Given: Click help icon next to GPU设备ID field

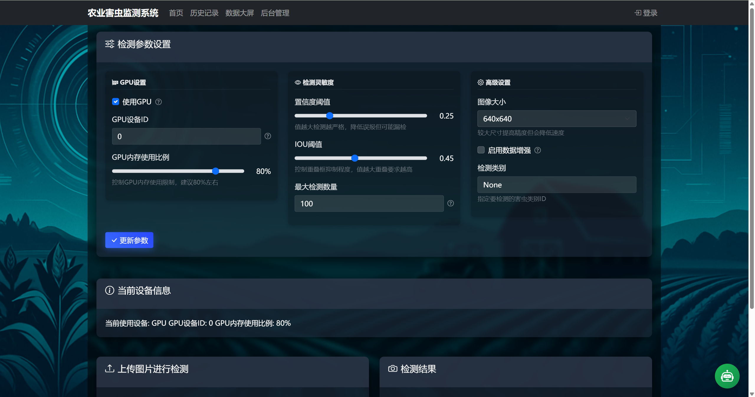Looking at the screenshot, I should click(267, 136).
